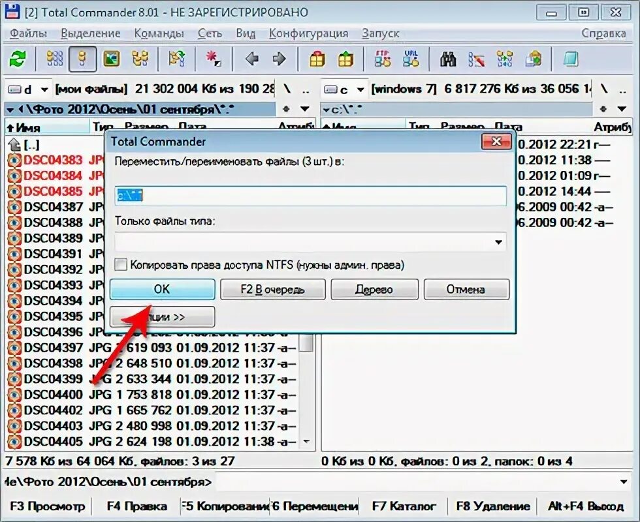Expand the Только файлы типа combo box
Viewport: 640px width, 522px height.
pyautogui.click(x=498, y=242)
